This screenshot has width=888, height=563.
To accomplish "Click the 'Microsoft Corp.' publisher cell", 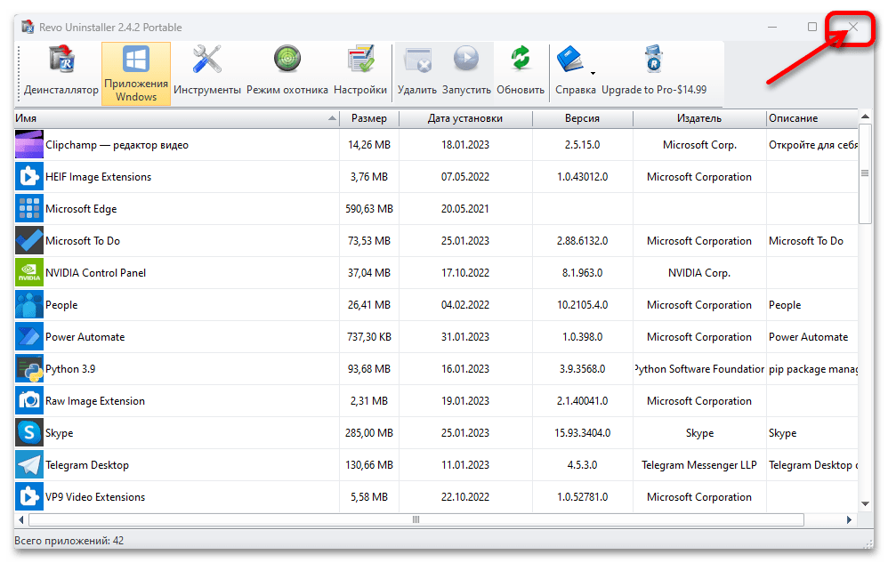I will (698, 145).
